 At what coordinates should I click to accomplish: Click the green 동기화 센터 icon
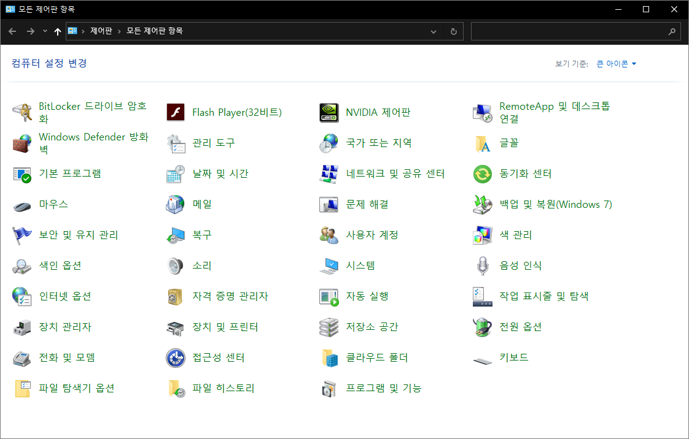click(483, 174)
